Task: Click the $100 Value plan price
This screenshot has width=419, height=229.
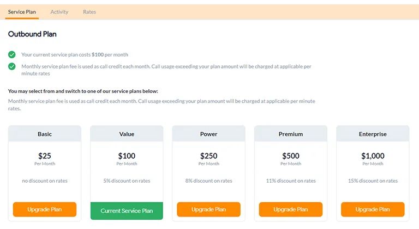Action: [127, 156]
